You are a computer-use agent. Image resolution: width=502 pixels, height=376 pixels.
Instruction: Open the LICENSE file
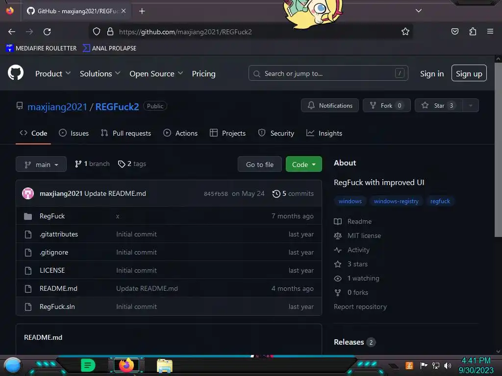point(52,270)
